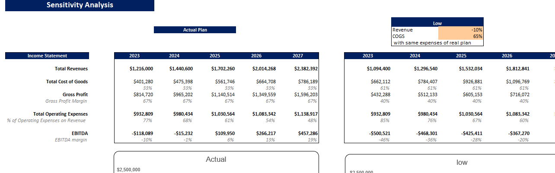Select the Actual chart title
Image resolution: width=555 pixels, height=173 pixels.
pyautogui.click(x=216, y=159)
